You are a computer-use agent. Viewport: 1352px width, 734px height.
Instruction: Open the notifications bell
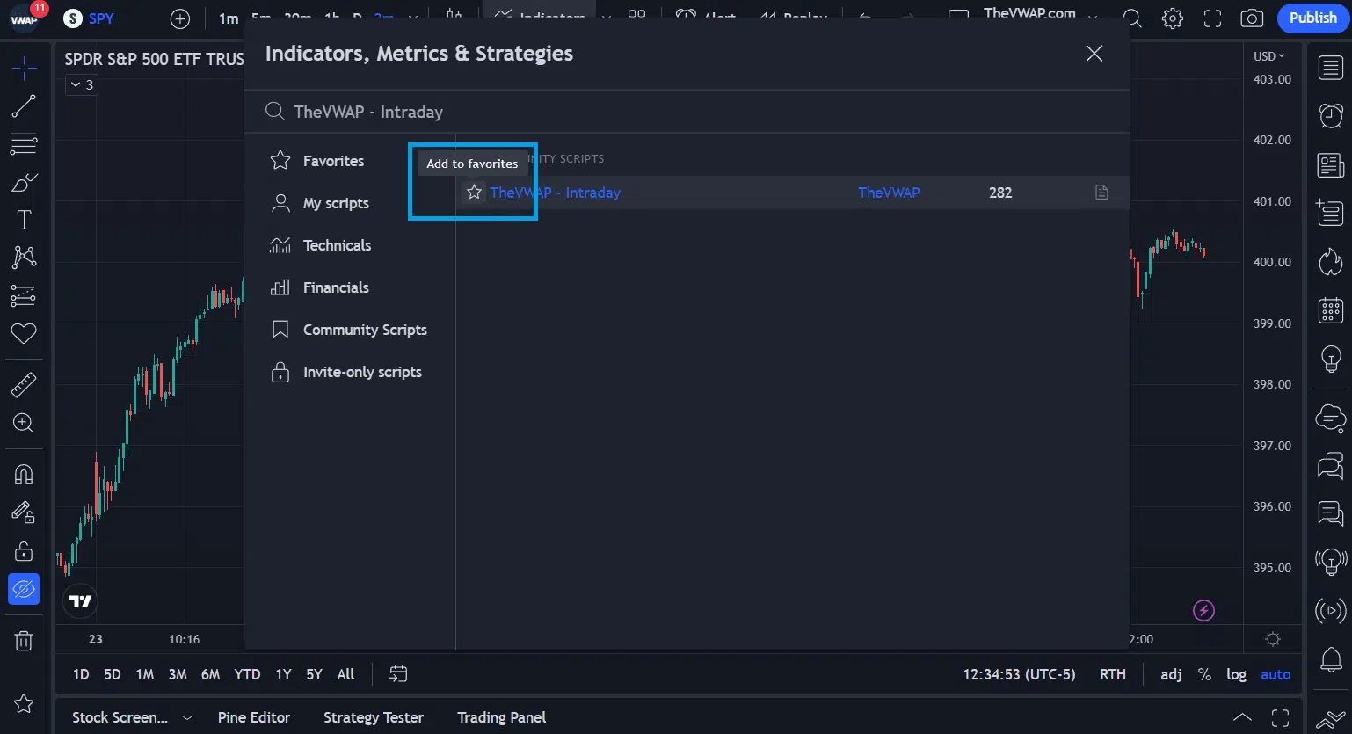point(1331,658)
